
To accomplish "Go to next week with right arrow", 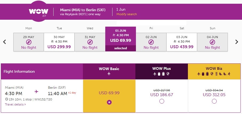I will (237, 42).
